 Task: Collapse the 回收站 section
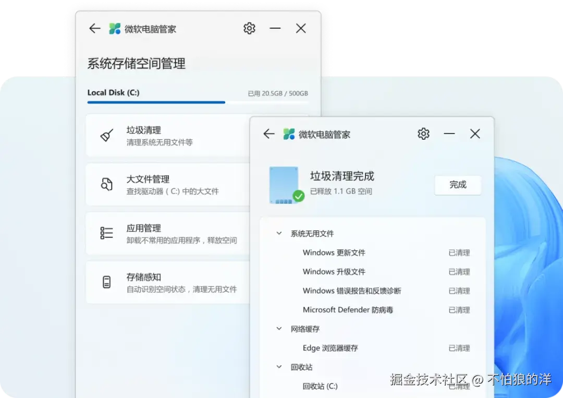279,367
